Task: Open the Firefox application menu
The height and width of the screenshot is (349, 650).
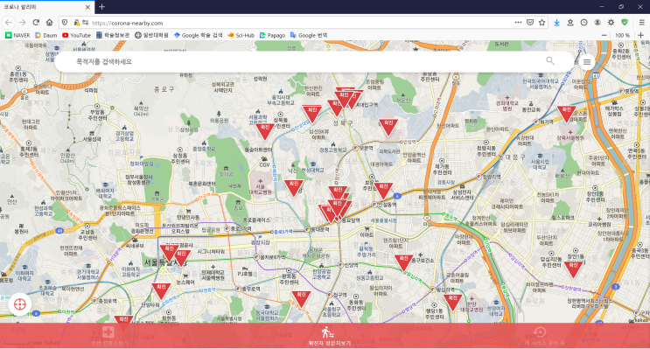Action: coord(642,23)
